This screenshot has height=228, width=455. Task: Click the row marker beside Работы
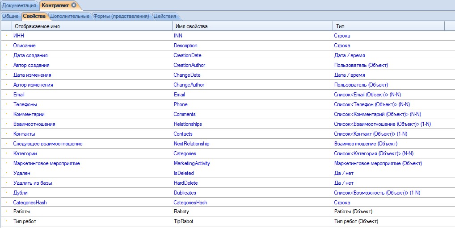coord(7,211)
